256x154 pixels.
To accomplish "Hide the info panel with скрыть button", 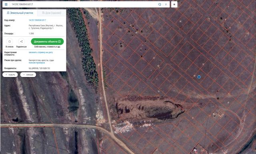I will point(10,75).
